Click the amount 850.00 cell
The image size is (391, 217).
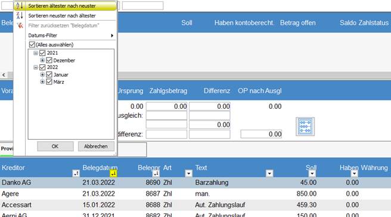point(306,194)
